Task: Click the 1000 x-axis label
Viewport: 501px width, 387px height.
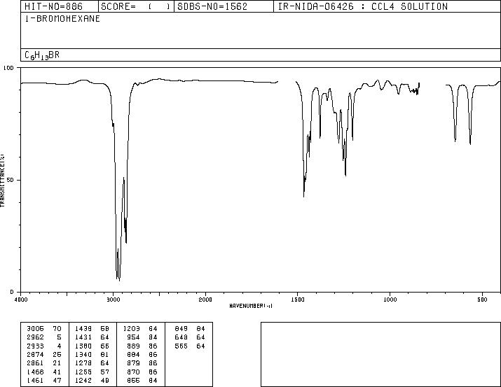Action: pyautogui.click(x=390, y=300)
